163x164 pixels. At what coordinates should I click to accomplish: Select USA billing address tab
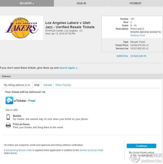tap(37, 85)
